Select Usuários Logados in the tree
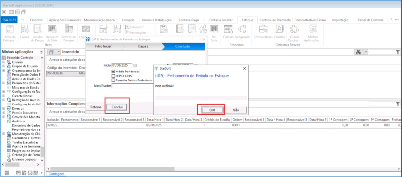This screenshot has width=402, height=177. point(25,159)
